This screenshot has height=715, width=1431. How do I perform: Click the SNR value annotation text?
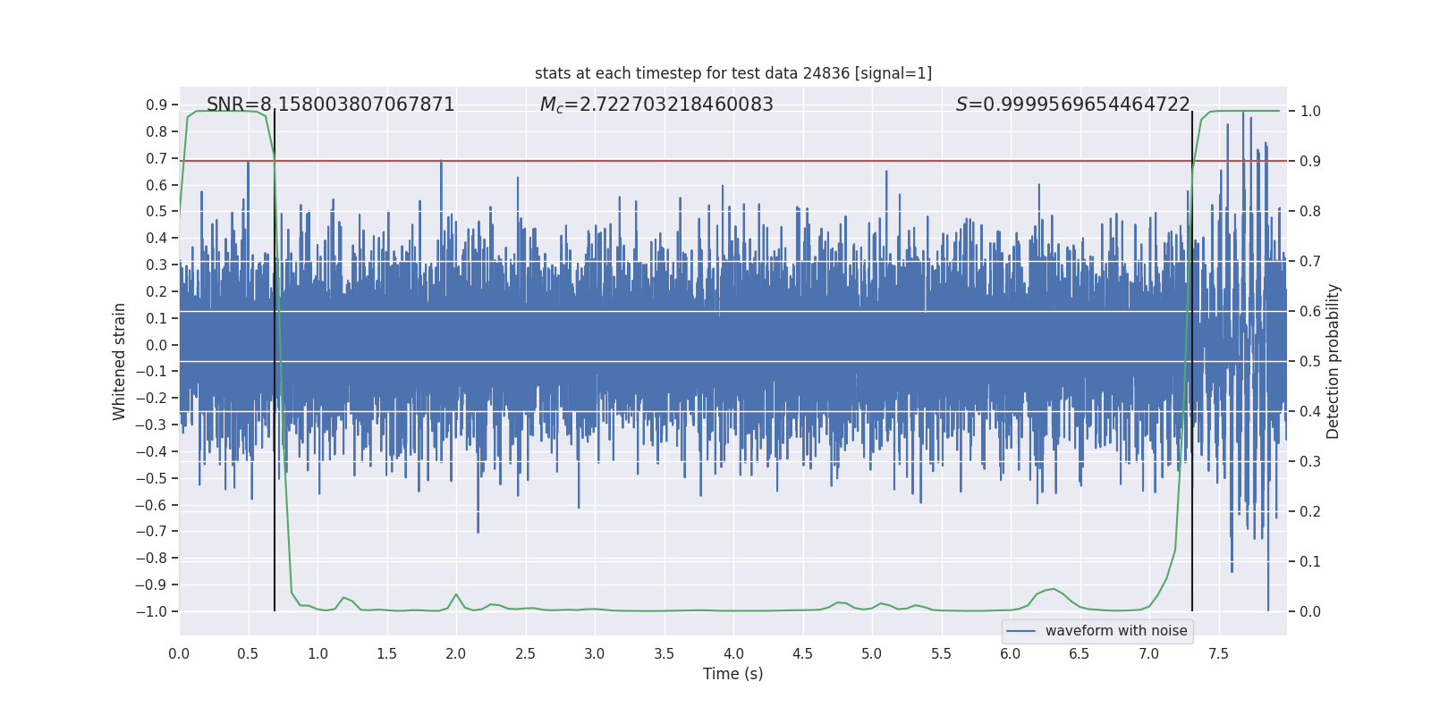tap(330, 105)
